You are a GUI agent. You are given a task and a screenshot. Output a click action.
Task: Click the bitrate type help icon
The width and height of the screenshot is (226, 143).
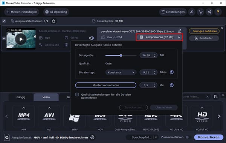tap(171, 72)
